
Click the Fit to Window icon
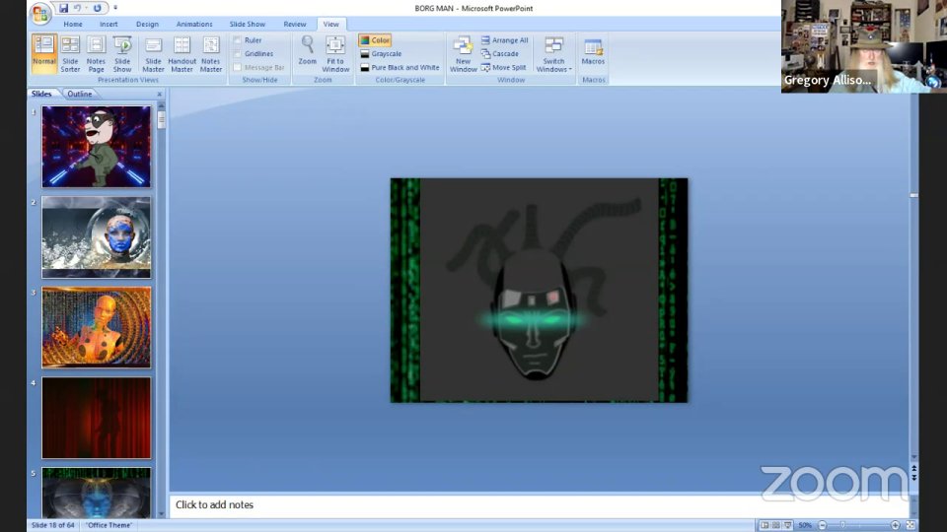[x=335, y=52]
